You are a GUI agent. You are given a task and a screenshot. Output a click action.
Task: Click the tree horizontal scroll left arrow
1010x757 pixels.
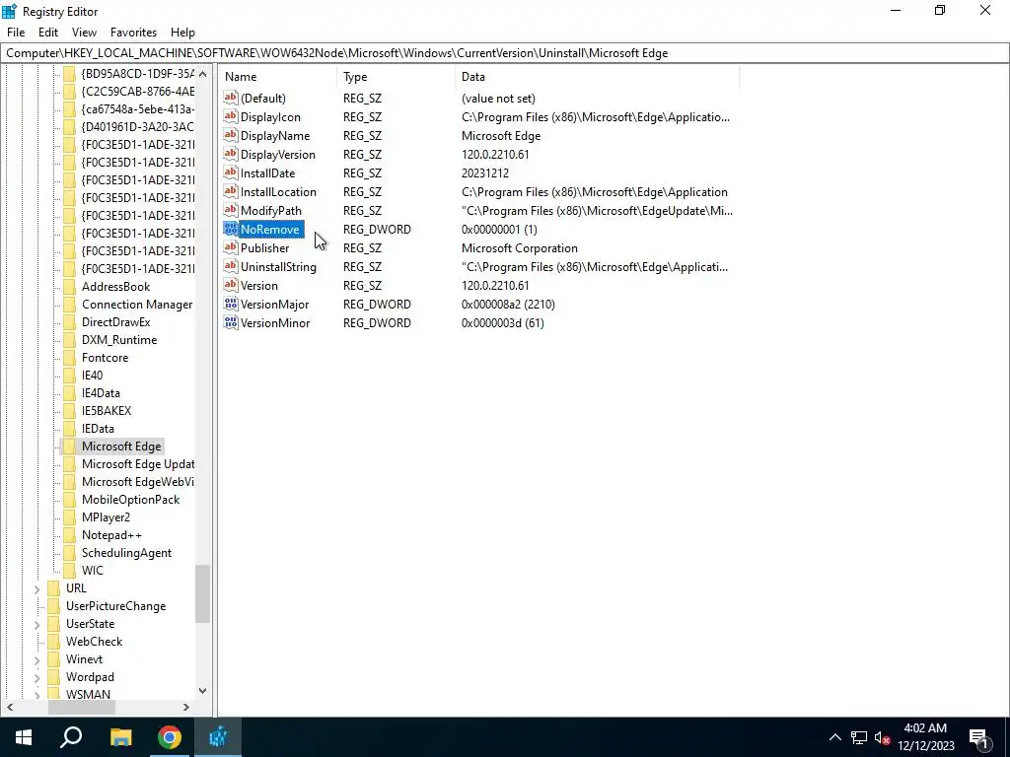[x=10, y=707]
